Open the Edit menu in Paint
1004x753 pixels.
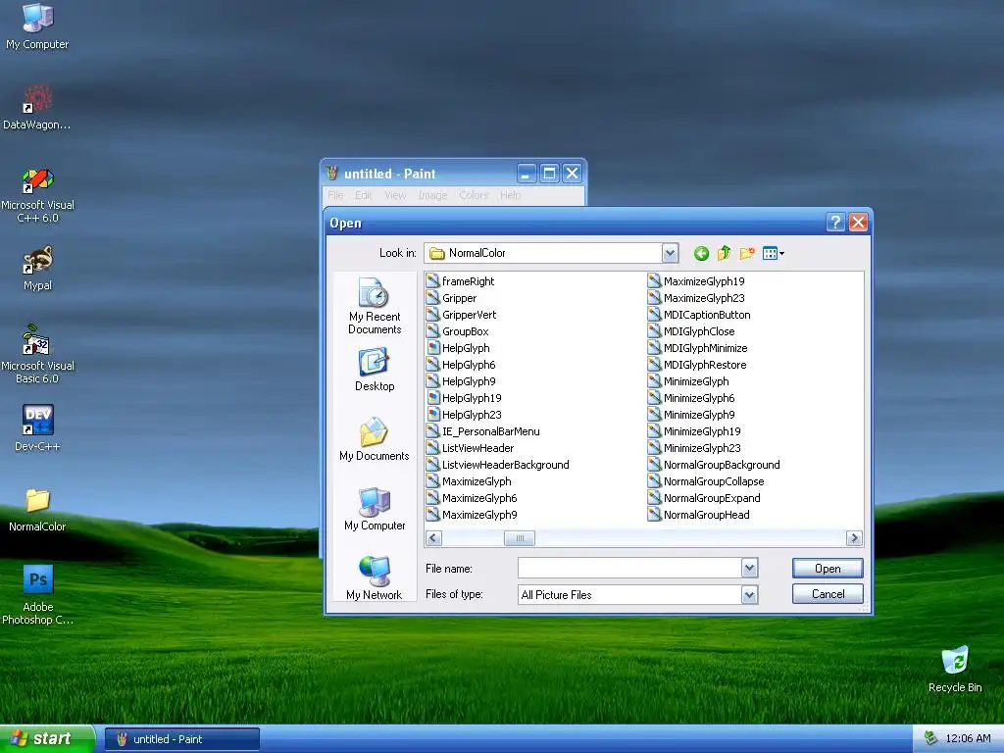click(x=363, y=195)
